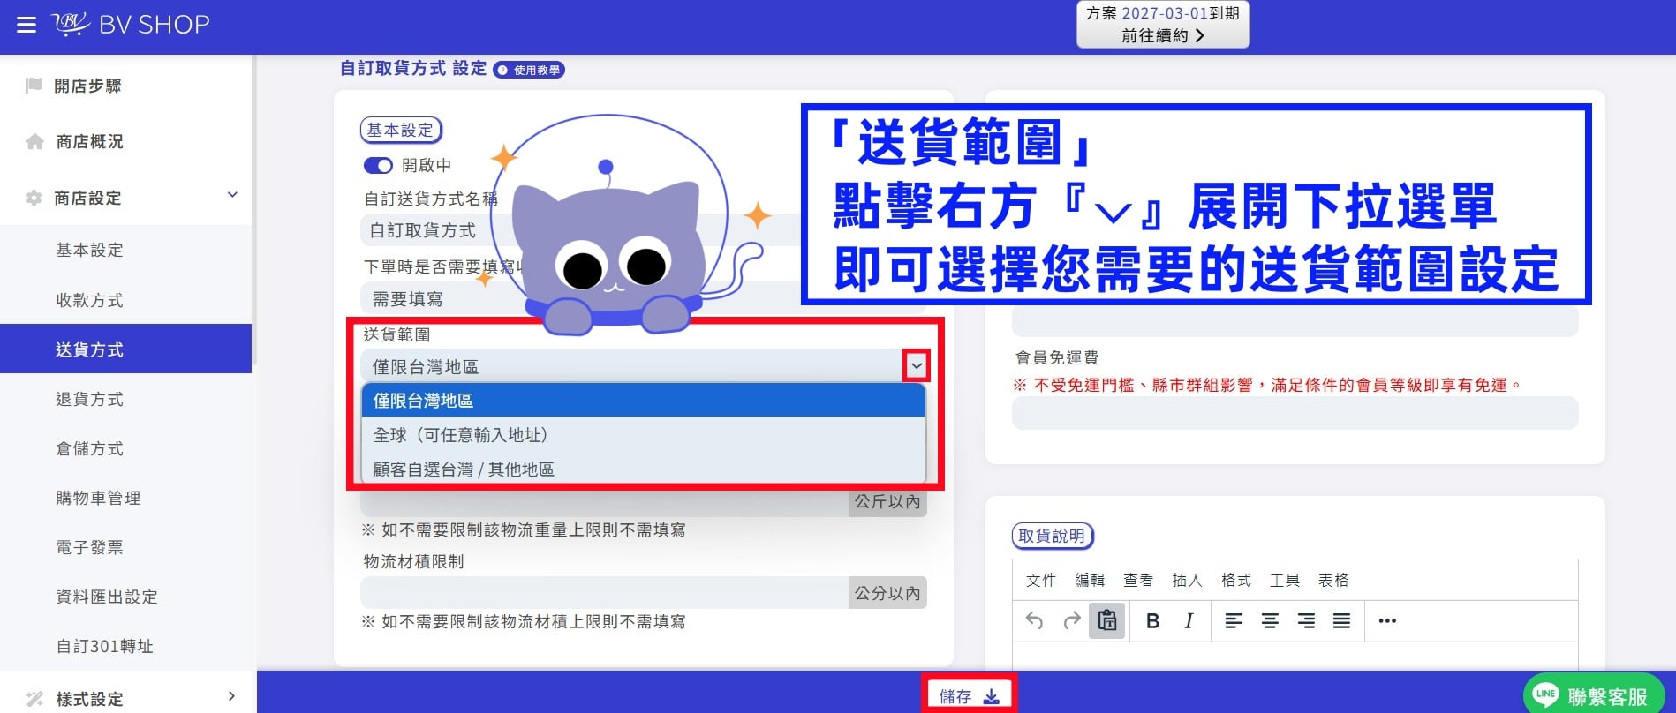This screenshot has height=713, width=1676.
Task: Choose 全球（可任意輸入地址）option
Action: click(644, 435)
